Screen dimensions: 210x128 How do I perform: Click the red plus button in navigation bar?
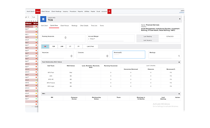[x=109, y=11]
